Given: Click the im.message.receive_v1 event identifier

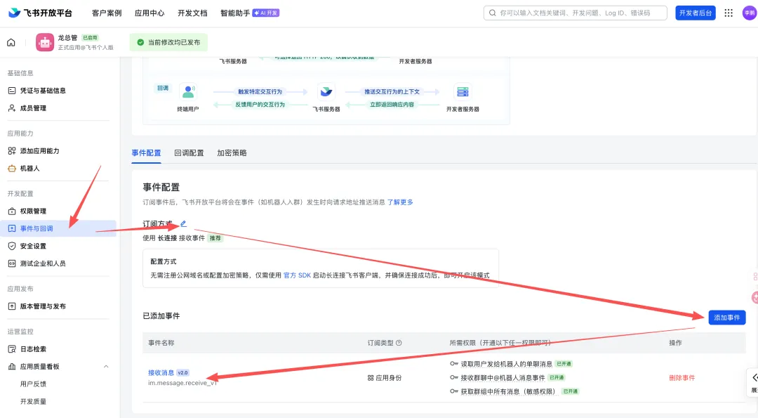Looking at the screenshot, I should (x=182, y=383).
